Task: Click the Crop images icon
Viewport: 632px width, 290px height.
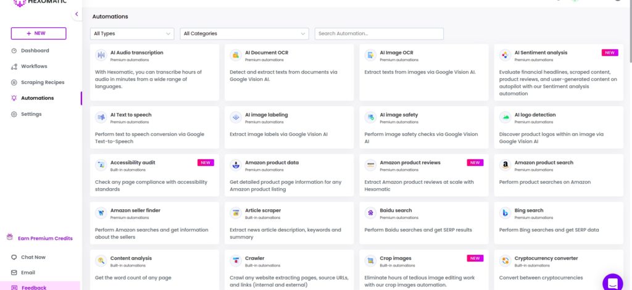Action: [x=370, y=261]
